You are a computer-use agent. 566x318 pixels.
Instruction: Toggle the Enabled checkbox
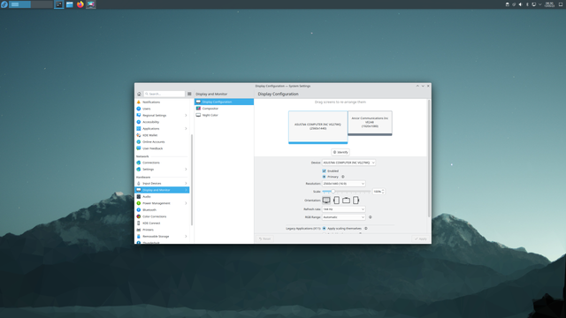click(x=325, y=170)
